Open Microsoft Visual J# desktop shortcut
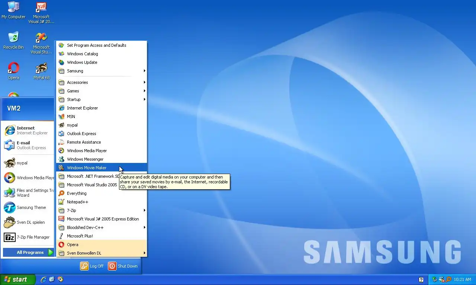This screenshot has width=476, height=285. [41, 13]
